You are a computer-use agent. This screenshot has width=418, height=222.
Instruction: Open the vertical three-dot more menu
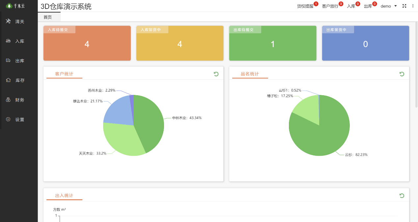pyautogui.click(x=413, y=6)
